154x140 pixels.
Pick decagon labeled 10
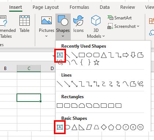coord(140,127)
